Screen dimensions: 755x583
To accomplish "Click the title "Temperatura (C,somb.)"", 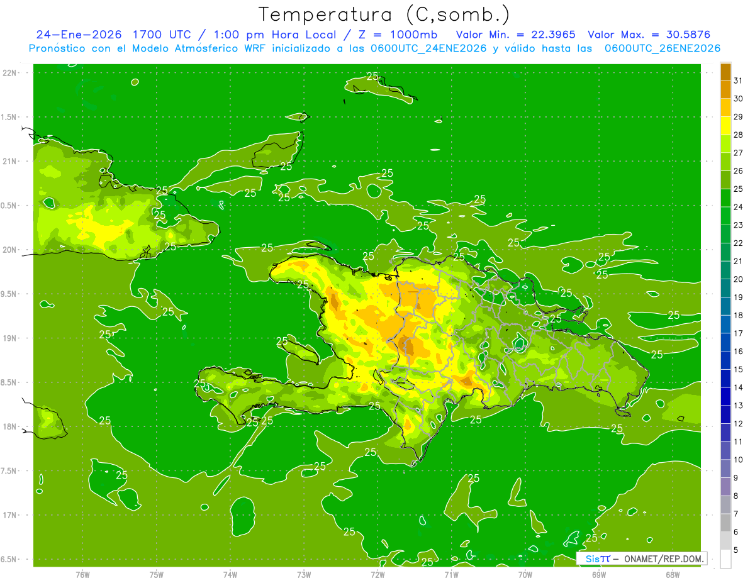I will (384, 14).
